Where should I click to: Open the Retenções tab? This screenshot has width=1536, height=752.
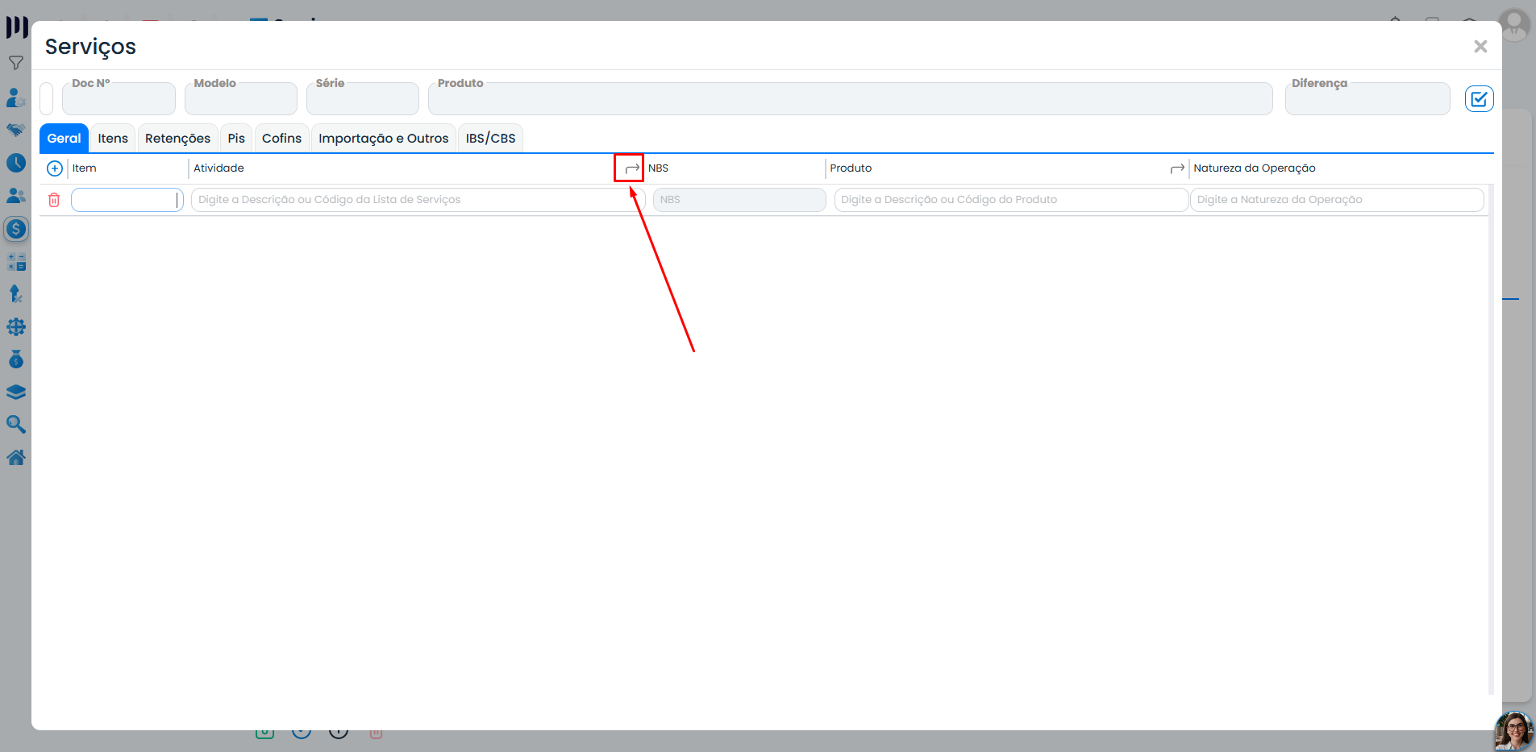click(177, 139)
